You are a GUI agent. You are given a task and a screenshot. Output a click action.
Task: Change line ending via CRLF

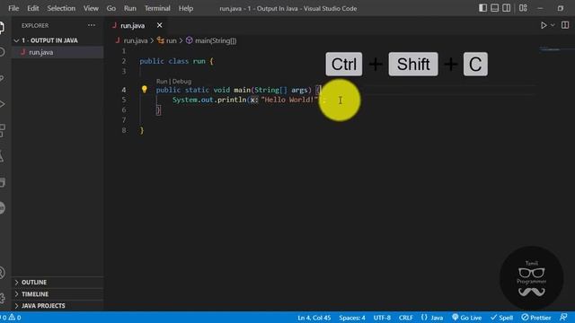pos(405,318)
